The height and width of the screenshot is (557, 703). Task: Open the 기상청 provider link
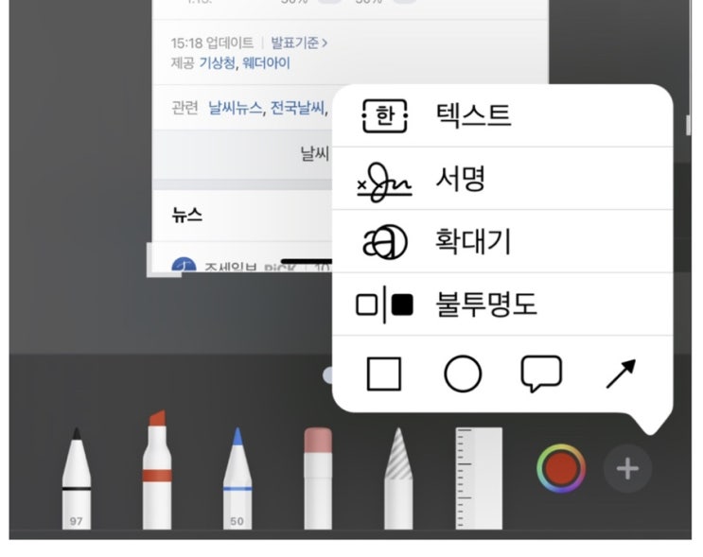(217, 62)
